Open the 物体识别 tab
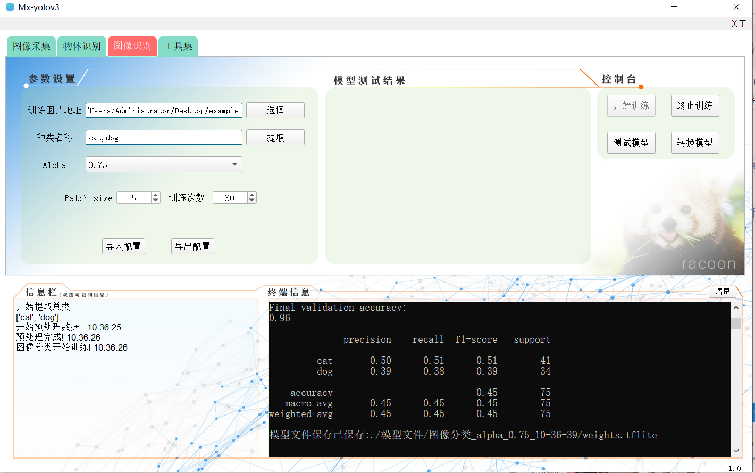The image size is (755, 473). tap(82, 46)
